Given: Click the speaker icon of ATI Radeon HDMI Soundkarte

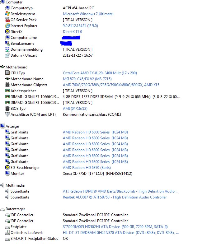Looking at the screenshot, I should (7, 191).
